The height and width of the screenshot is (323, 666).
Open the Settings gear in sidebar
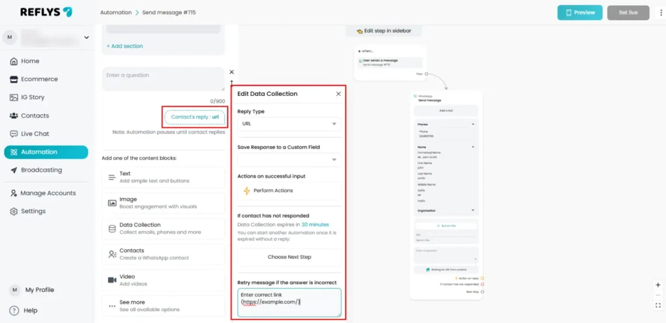14,211
